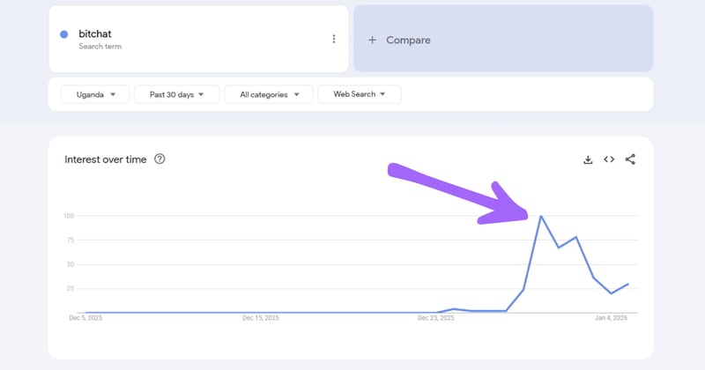Open Interest over time help icon

tap(160, 159)
